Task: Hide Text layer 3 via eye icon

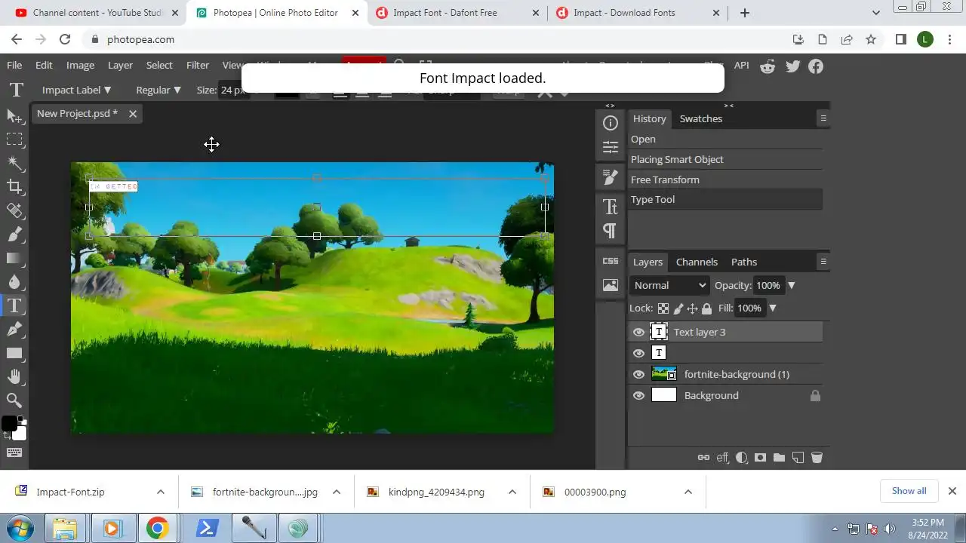Action: [x=638, y=332]
